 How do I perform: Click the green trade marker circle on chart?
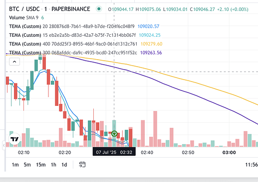[x=114, y=134]
